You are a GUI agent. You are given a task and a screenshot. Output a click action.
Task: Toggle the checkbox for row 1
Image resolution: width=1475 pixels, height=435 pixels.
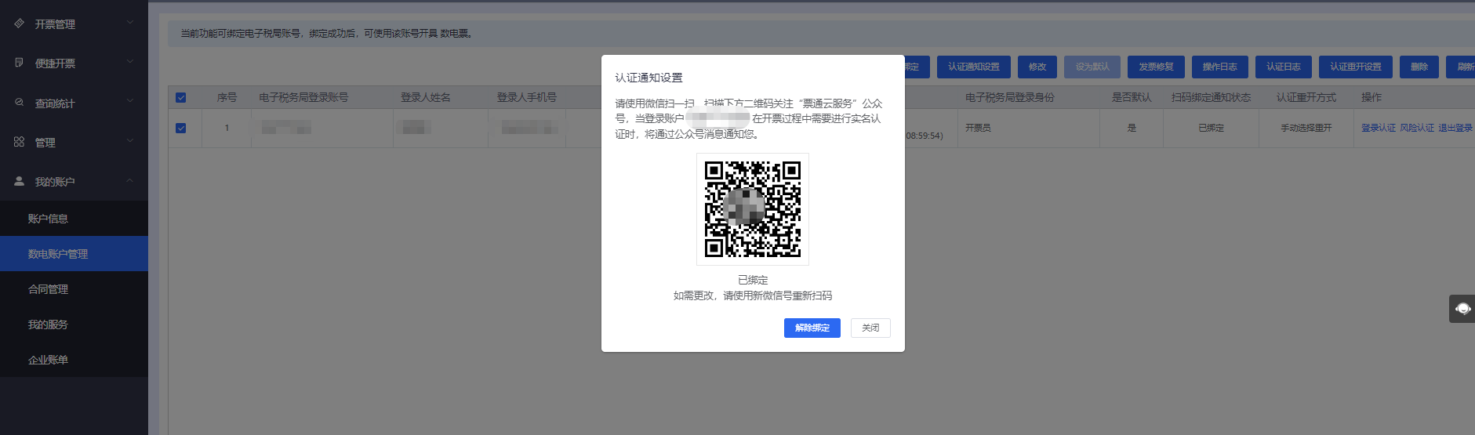coord(181,128)
